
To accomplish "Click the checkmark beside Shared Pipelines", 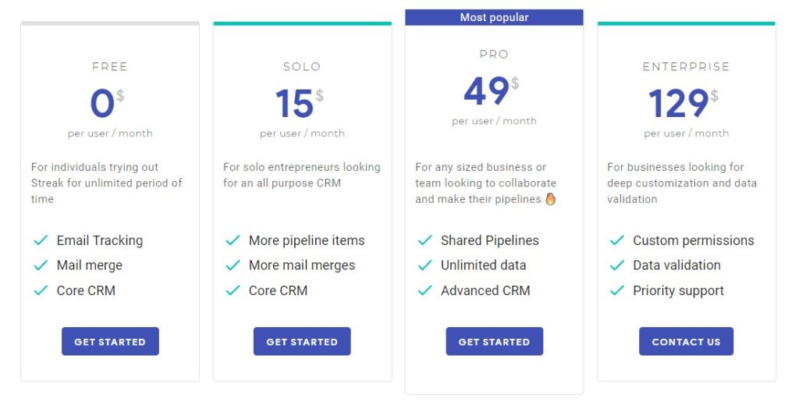I will [x=425, y=240].
